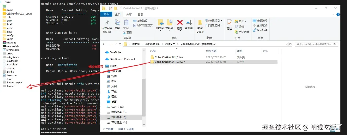
Task: Click the Paste (粘贴) ribbon icon
Action: click(126, 23)
